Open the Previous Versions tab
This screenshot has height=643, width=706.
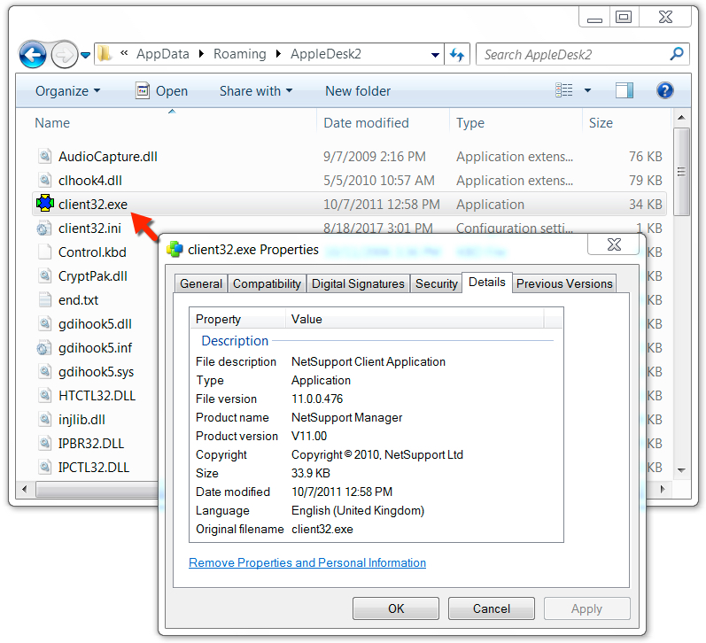tap(564, 283)
